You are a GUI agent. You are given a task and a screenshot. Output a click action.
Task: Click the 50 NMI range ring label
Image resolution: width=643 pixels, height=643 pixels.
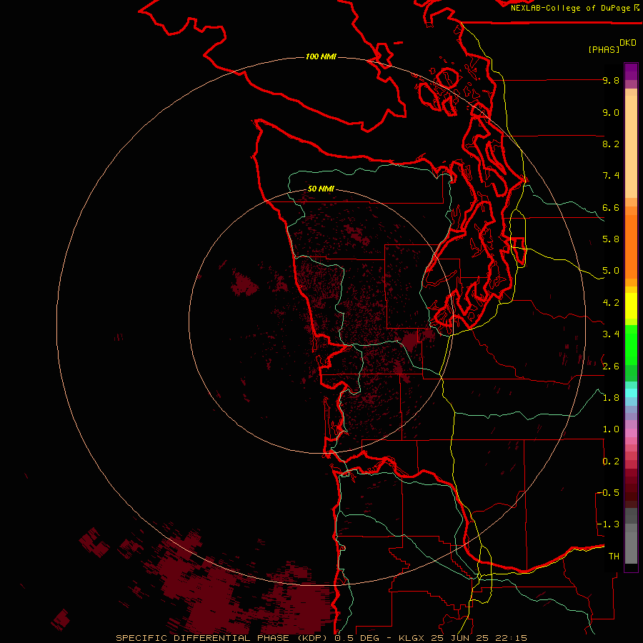pyautogui.click(x=321, y=189)
